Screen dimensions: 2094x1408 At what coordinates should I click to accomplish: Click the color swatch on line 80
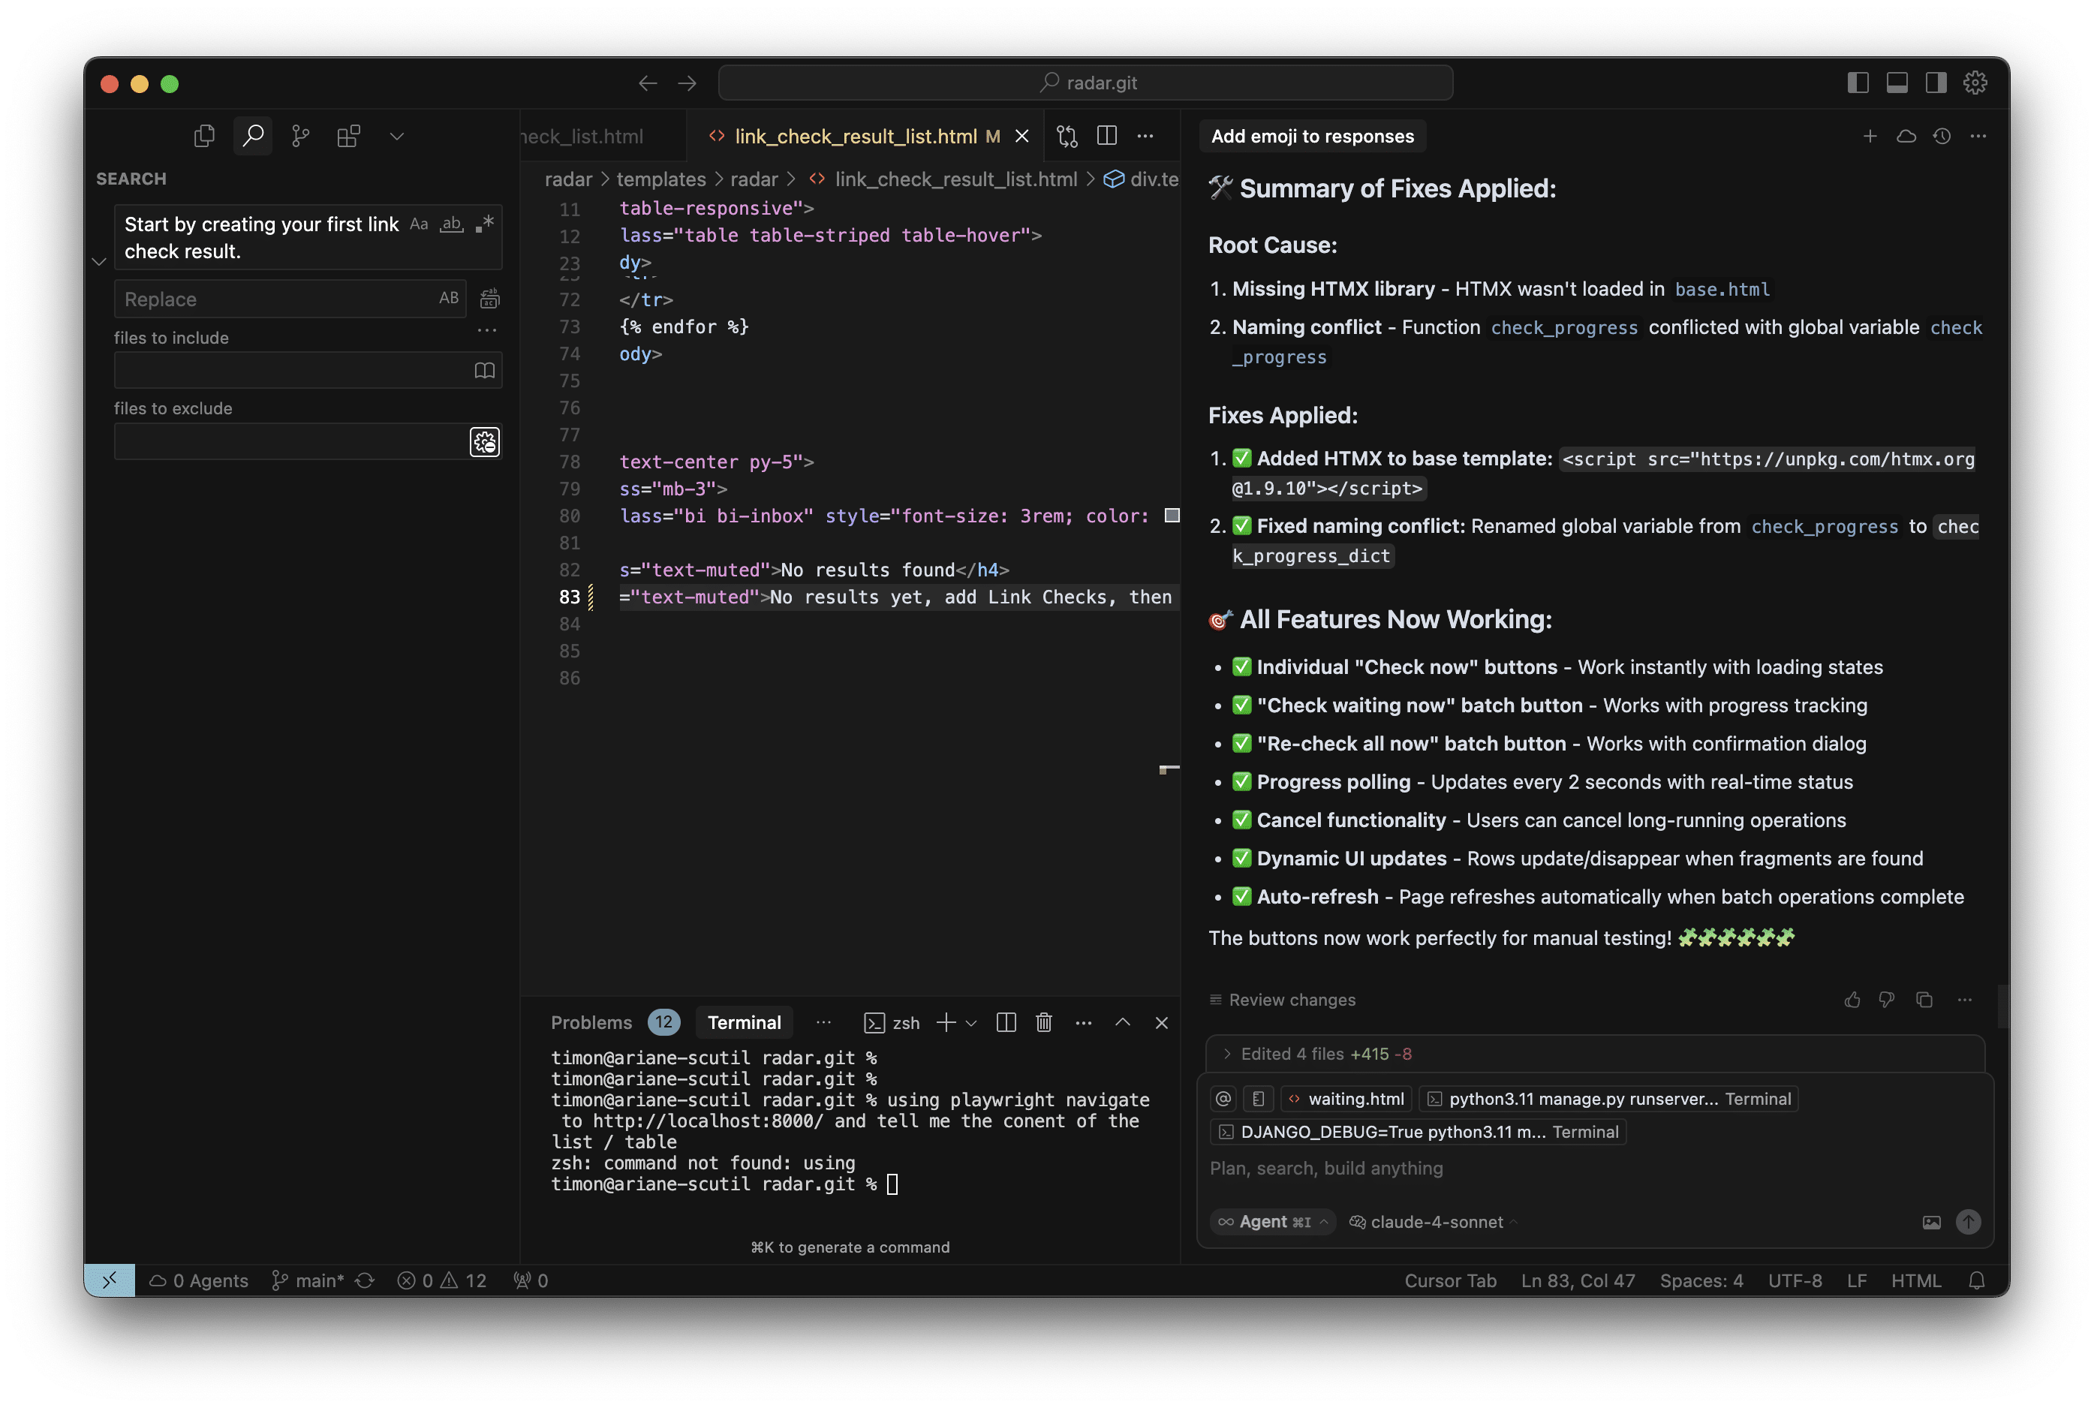[x=1172, y=516]
